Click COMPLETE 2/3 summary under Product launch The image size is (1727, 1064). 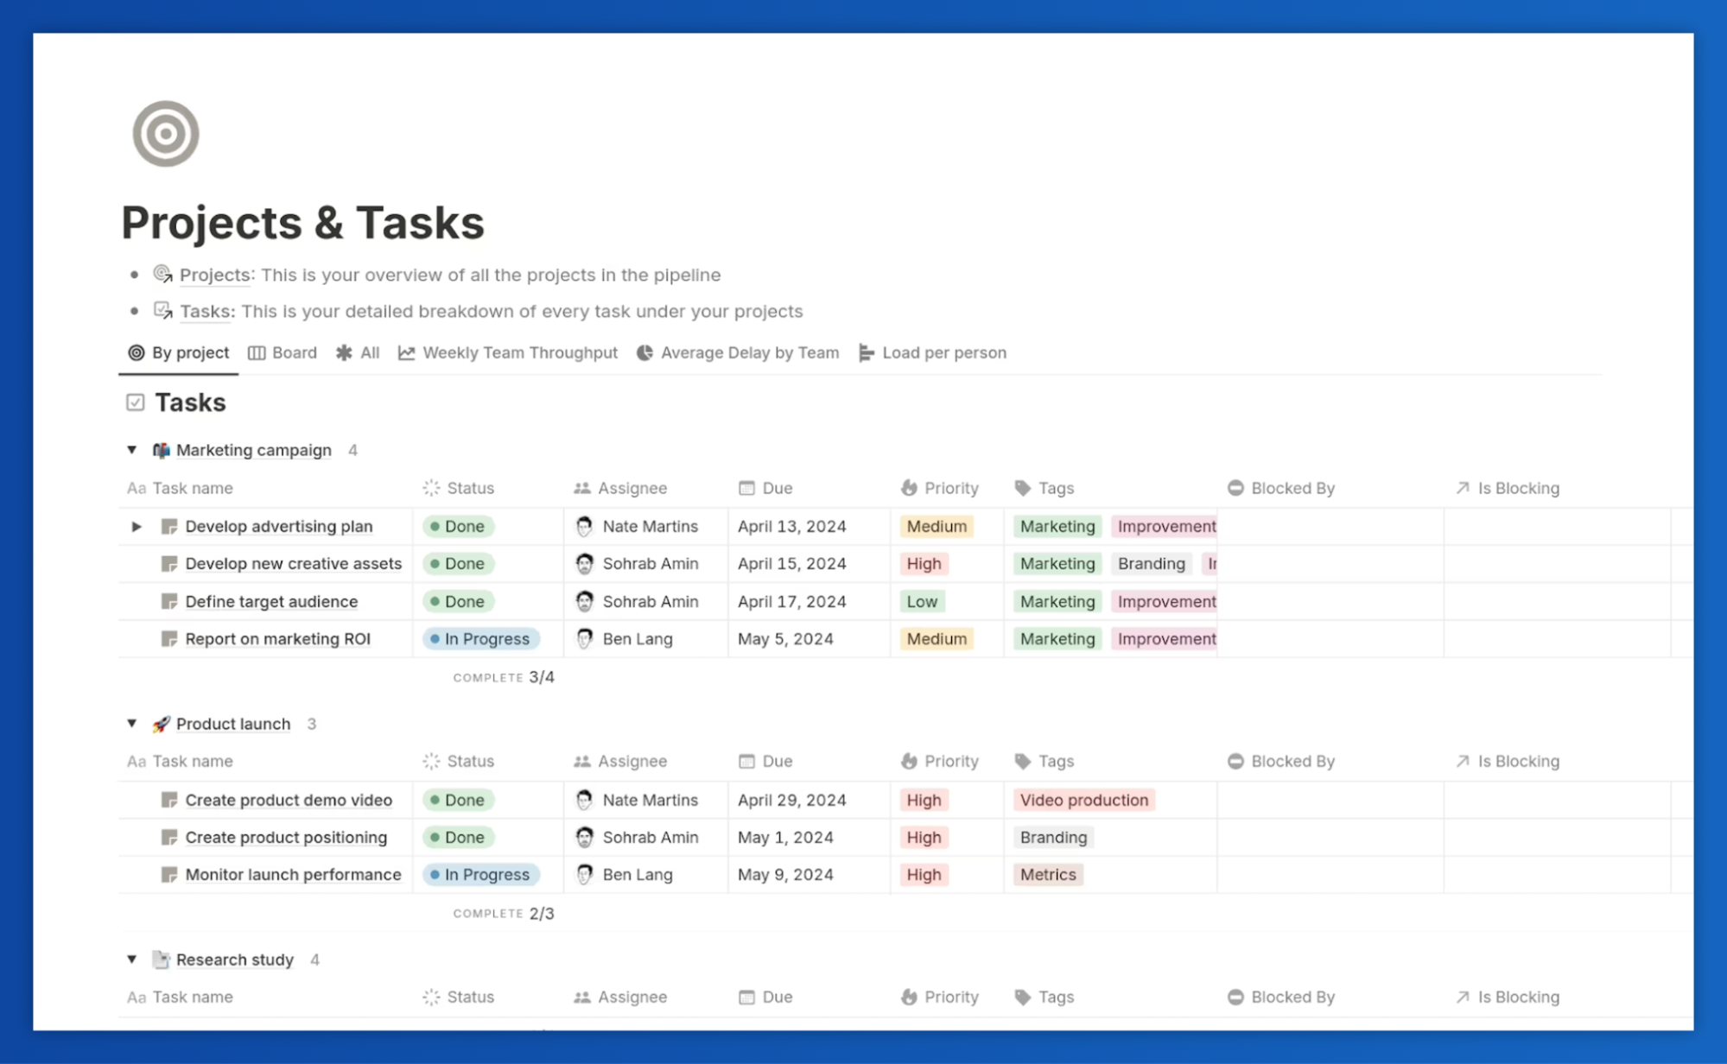504,913
